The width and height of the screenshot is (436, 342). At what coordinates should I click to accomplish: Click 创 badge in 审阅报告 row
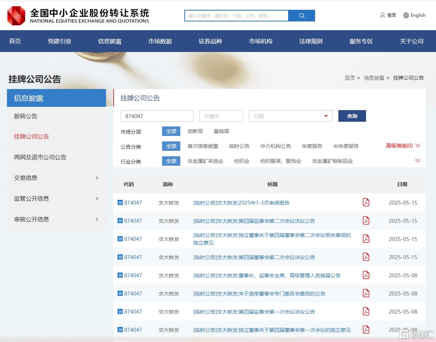(x=120, y=202)
